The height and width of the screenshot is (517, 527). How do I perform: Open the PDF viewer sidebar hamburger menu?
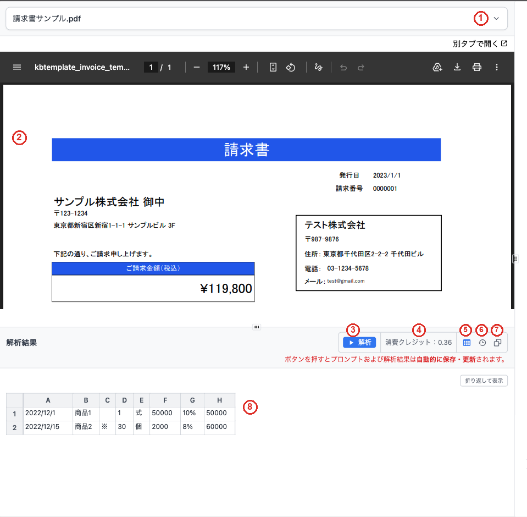[x=17, y=67]
